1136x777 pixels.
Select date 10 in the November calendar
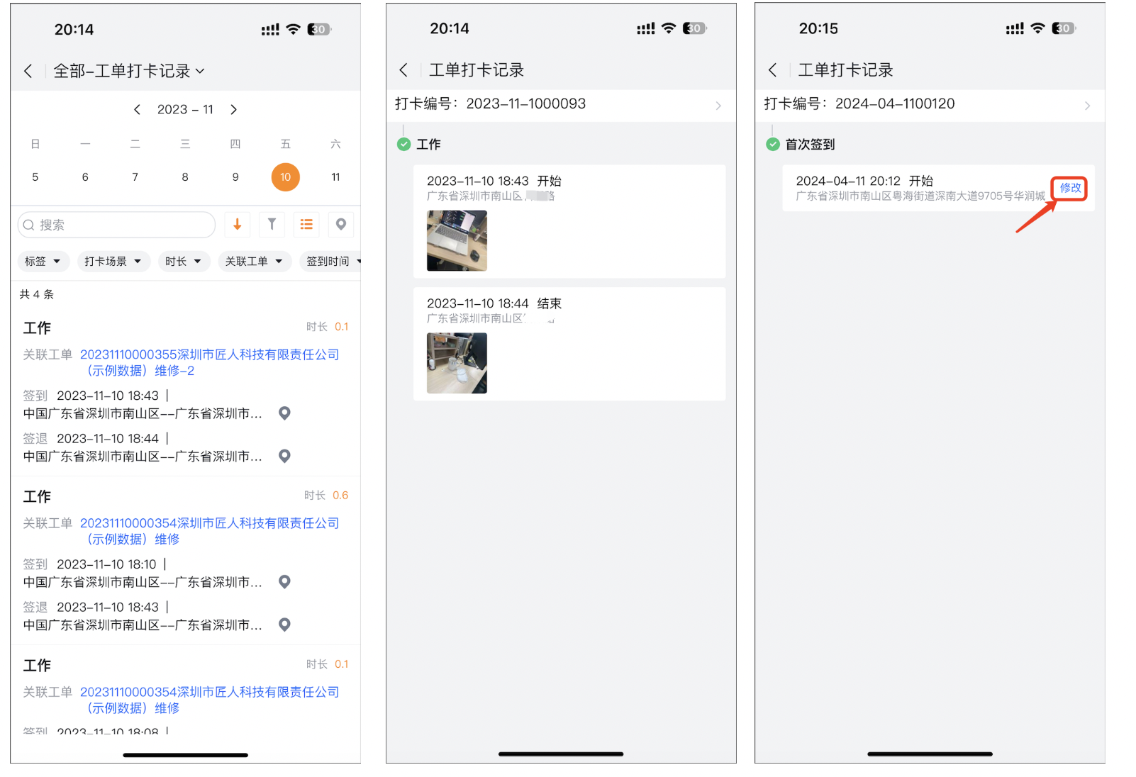pyautogui.click(x=285, y=177)
